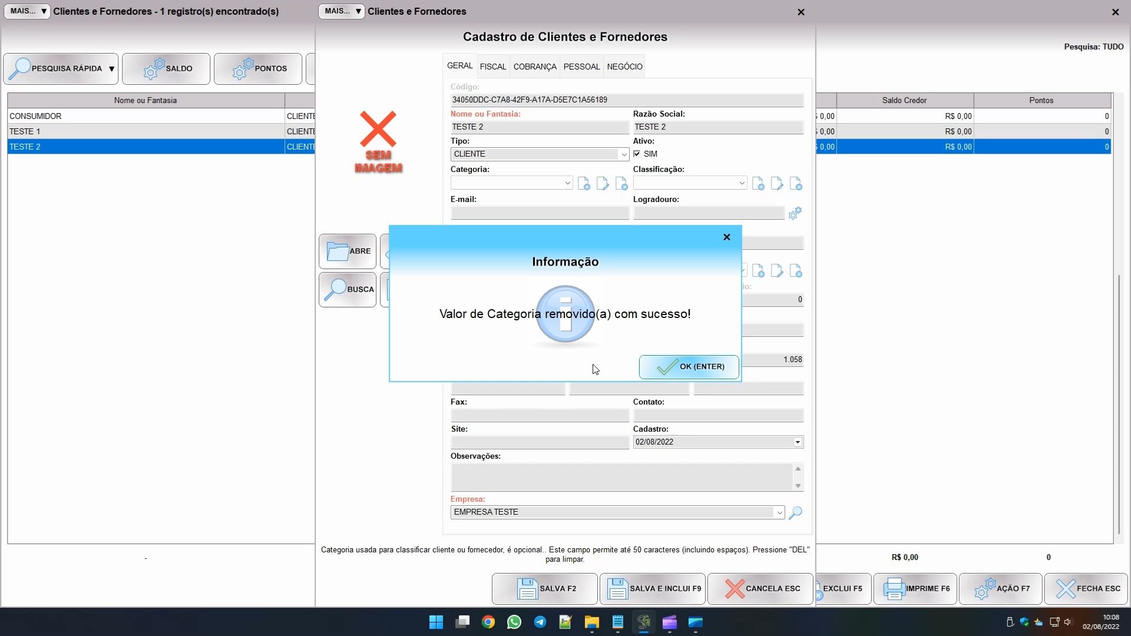The image size is (1131, 636).
Task: Click the gears icon beside Logradouro
Action: pyautogui.click(x=795, y=213)
